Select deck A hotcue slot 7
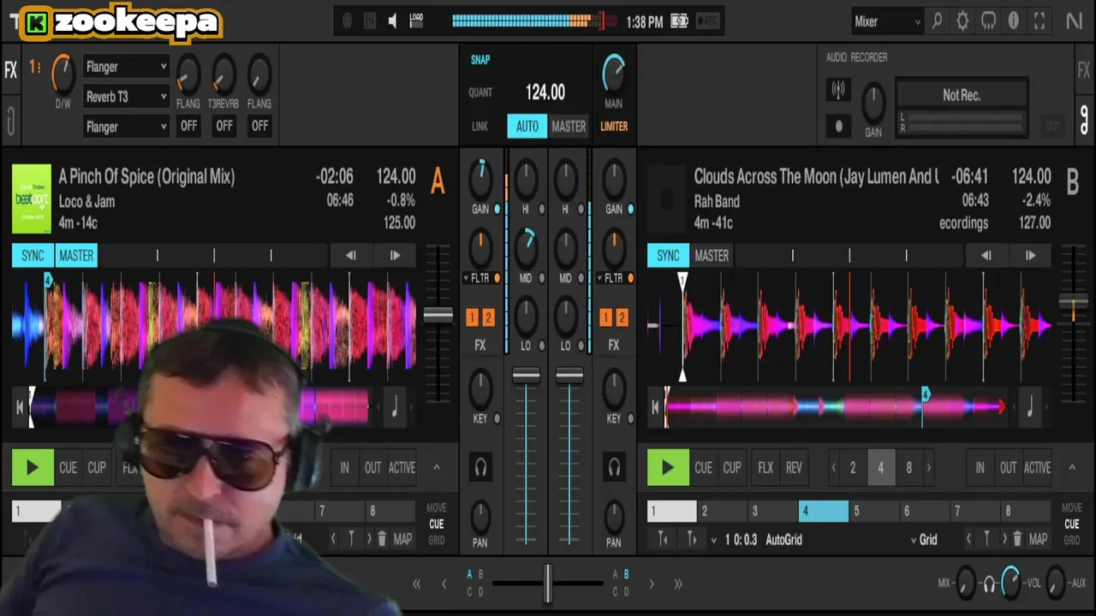The width and height of the screenshot is (1096, 616). pyautogui.click(x=340, y=511)
